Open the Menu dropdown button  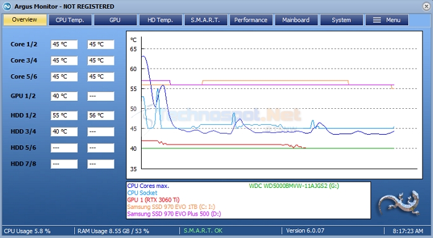[387, 20]
